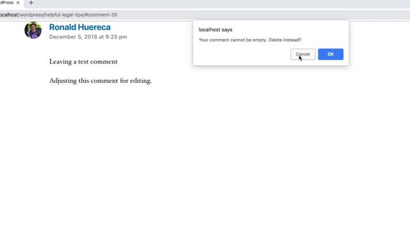Open a new browser tab with plus icon
410x230 pixels.
(x=31, y=3)
